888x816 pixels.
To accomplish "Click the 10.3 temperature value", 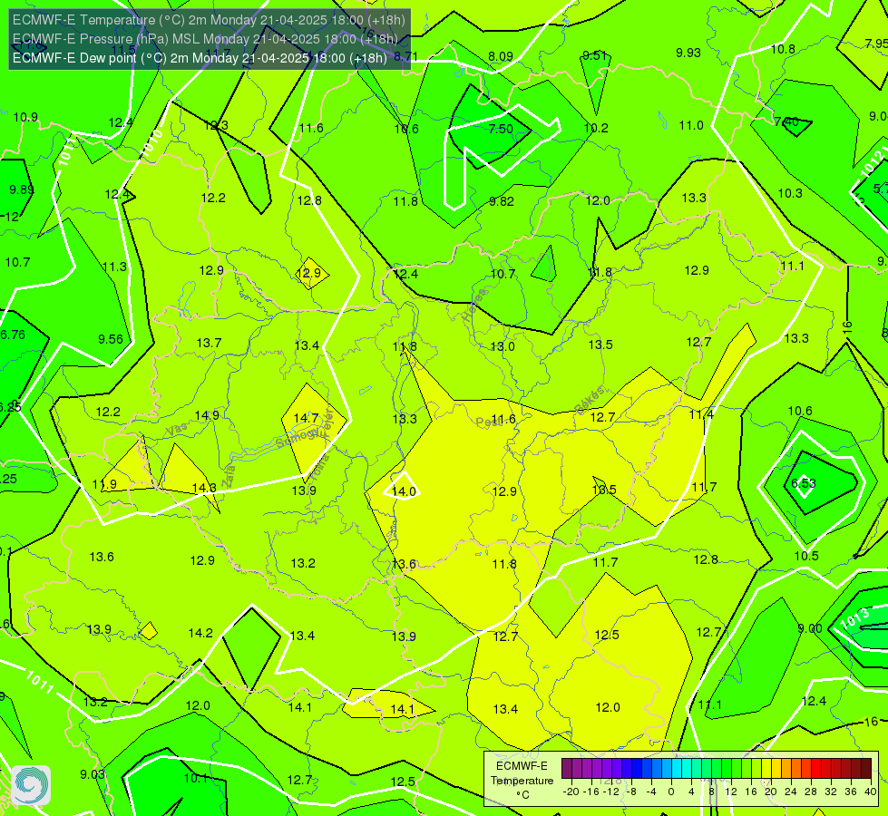I will coord(790,194).
